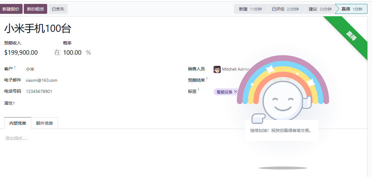372x177 pixels.
Task: Click the 新的租赁 button
Action: pyautogui.click(x=35, y=9)
